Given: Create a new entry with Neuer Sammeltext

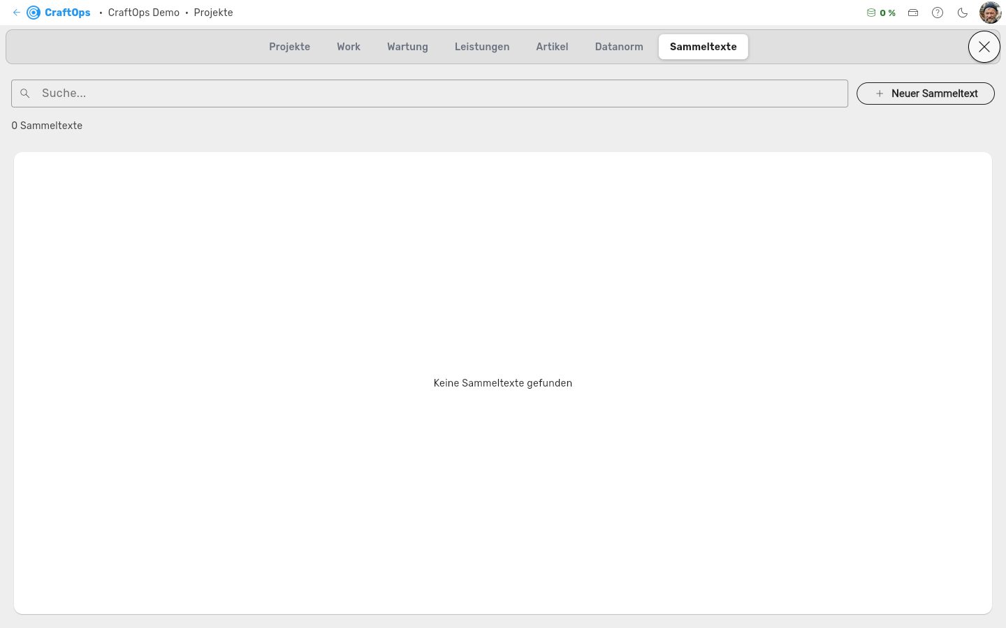Looking at the screenshot, I should 926,94.
